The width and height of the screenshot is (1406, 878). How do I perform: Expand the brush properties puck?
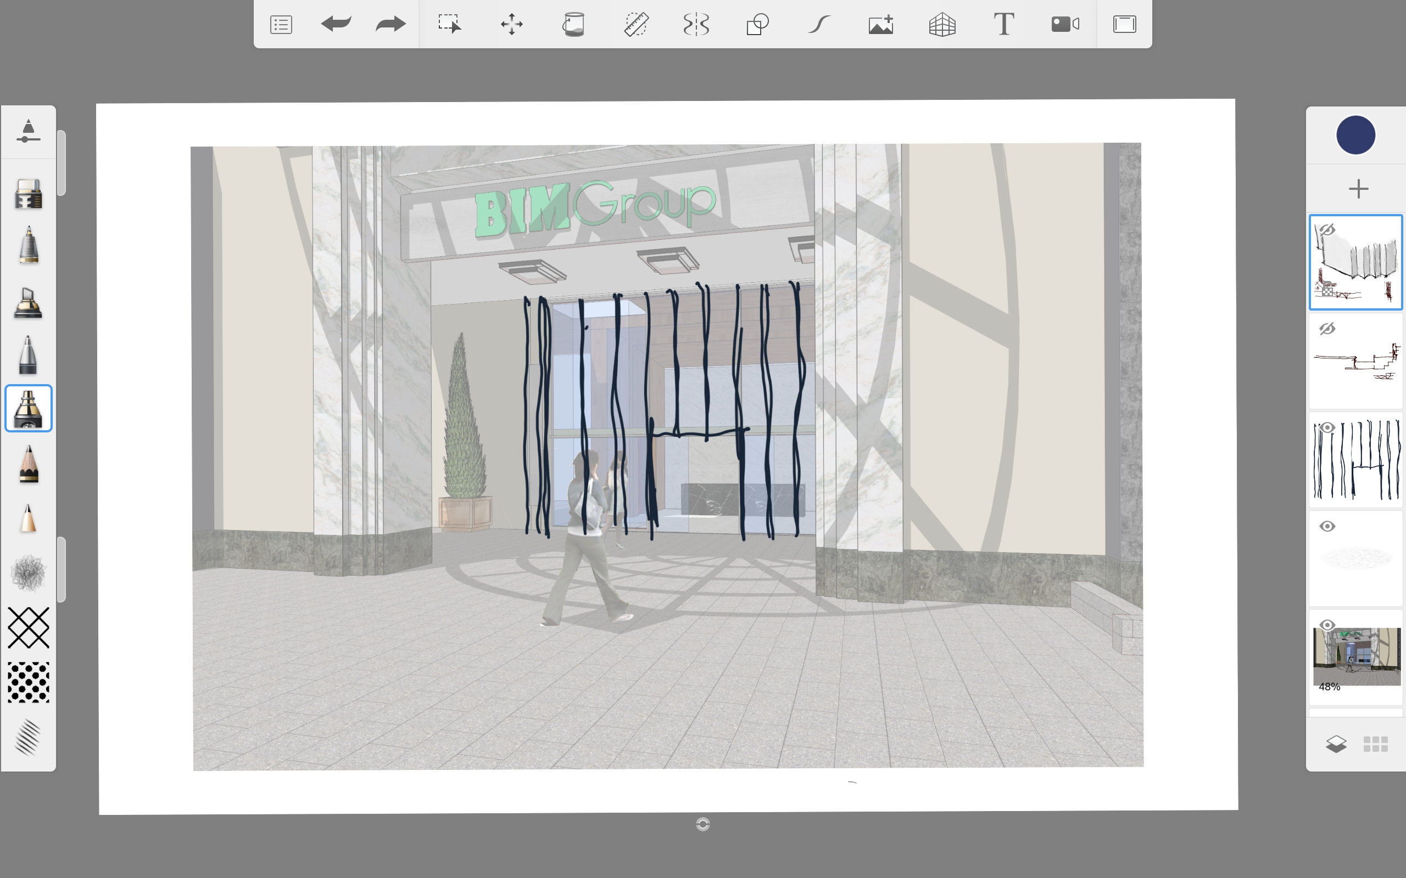click(x=28, y=131)
